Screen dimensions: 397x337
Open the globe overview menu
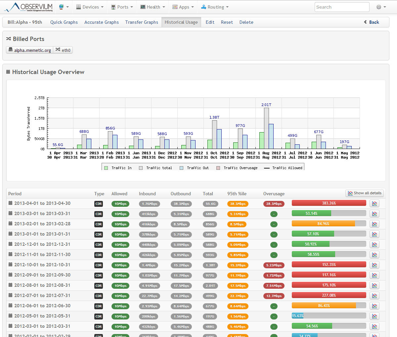pos(64,7)
